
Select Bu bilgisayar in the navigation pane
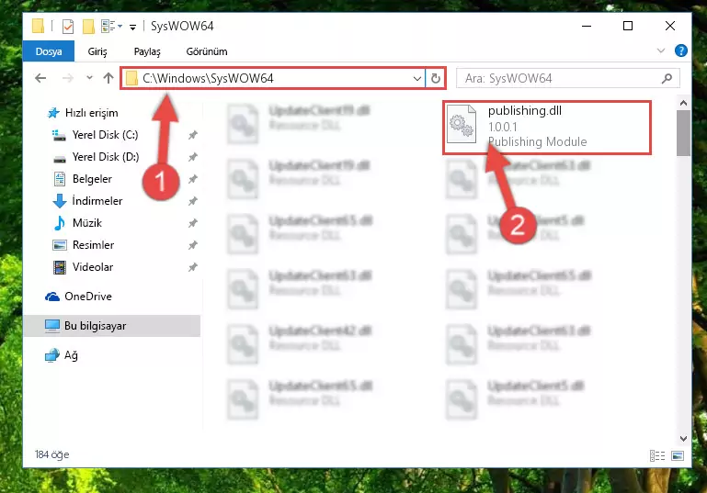(x=112, y=326)
